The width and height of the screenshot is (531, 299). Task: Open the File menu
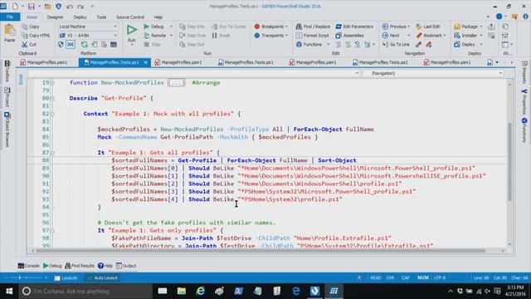pyautogui.click(x=10, y=17)
